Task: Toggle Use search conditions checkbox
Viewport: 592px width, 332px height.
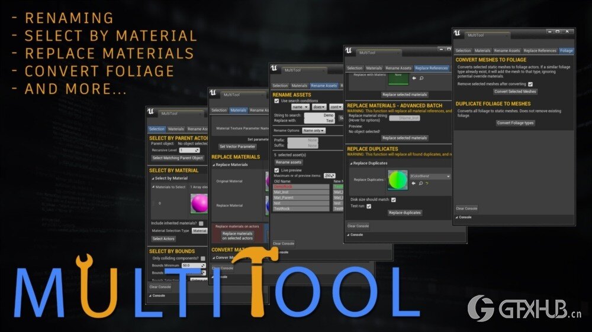Action: [276, 101]
